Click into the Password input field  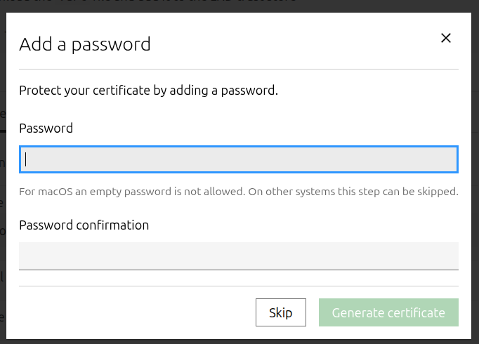click(239, 159)
